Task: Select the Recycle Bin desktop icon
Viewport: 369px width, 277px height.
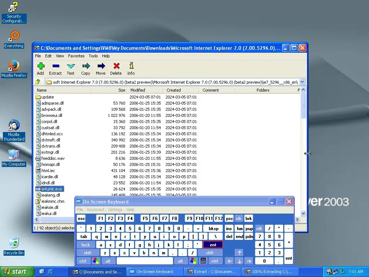Action: (14, 246)
